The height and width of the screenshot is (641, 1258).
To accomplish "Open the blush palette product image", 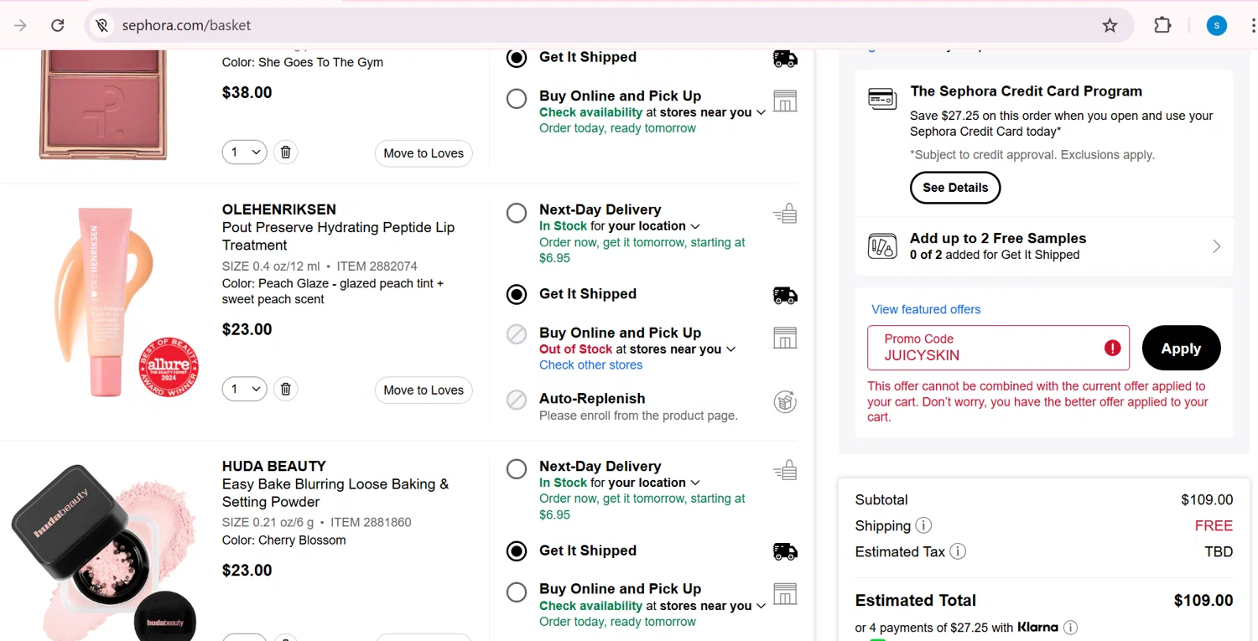I will [x=103, y=105].
